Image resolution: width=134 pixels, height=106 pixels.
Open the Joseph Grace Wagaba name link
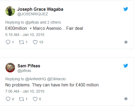(x=40, y=9)
